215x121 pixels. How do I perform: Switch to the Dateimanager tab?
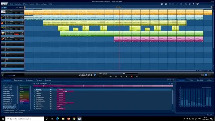(x=18, y=80)
